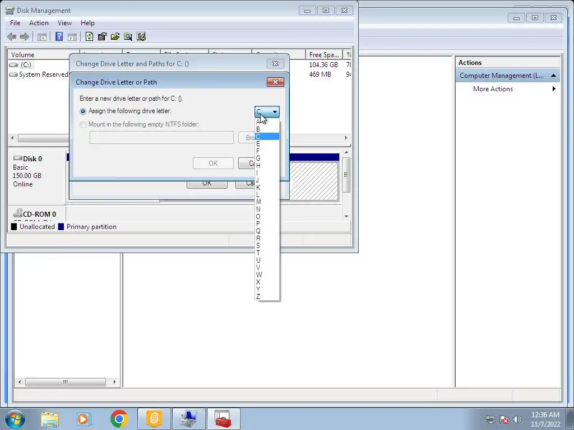The width and height of the screenshot is (574, 430).
Task: Click '104.36 GB' free space value
Action: click(x=323, y=65)
